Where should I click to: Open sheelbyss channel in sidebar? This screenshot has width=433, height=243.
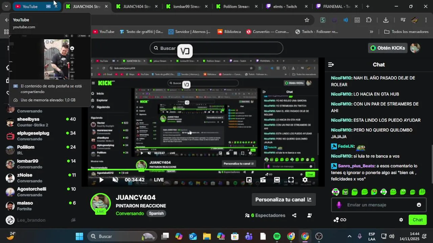click(x=41, y=122)
